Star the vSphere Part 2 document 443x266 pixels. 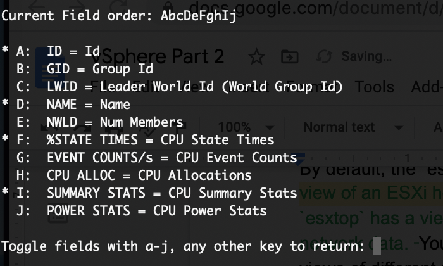point(256,56)
